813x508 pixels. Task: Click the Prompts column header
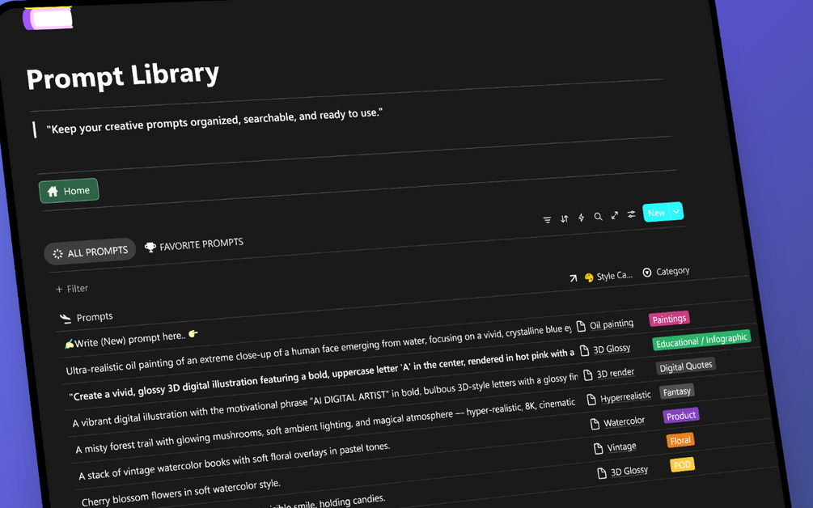click(x=86, y=317)
